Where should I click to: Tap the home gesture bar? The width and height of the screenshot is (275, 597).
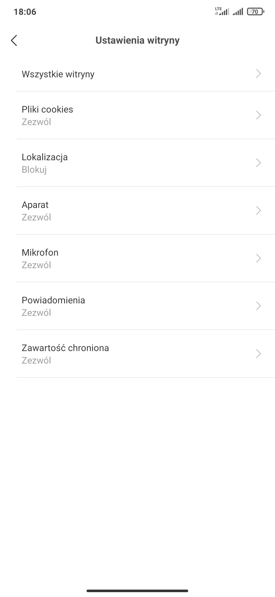click(x=137, y=591)
